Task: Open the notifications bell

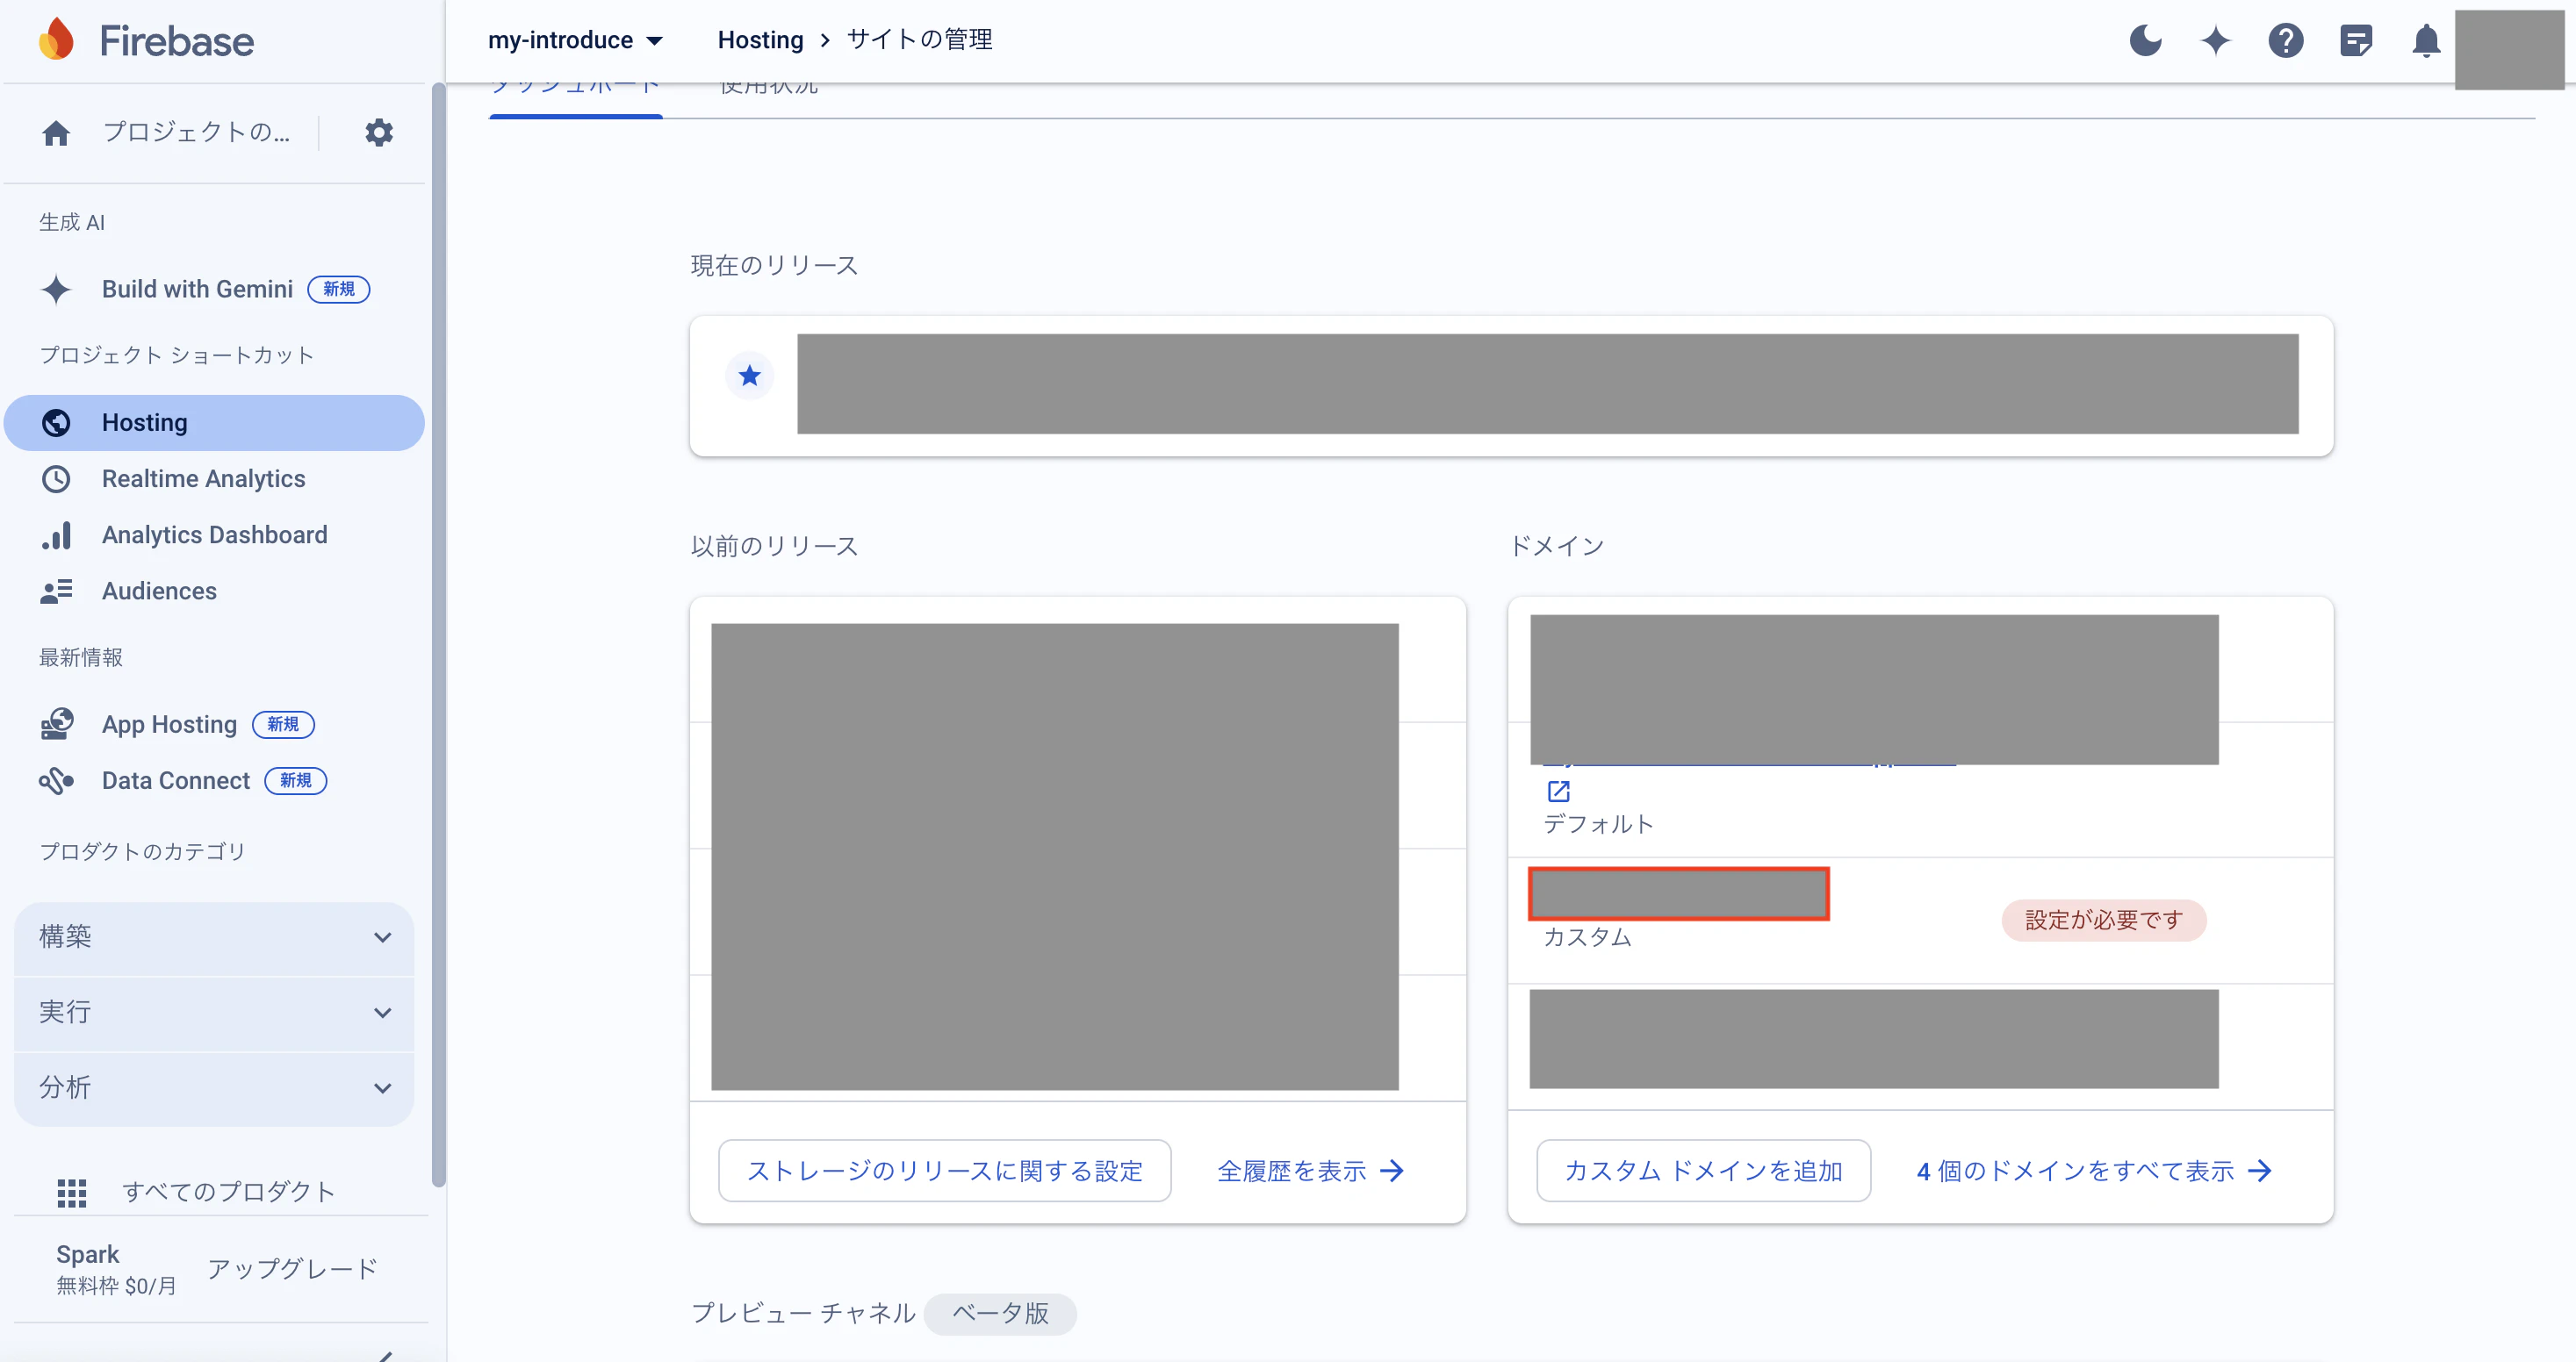Action: (x=2426, y=41)
